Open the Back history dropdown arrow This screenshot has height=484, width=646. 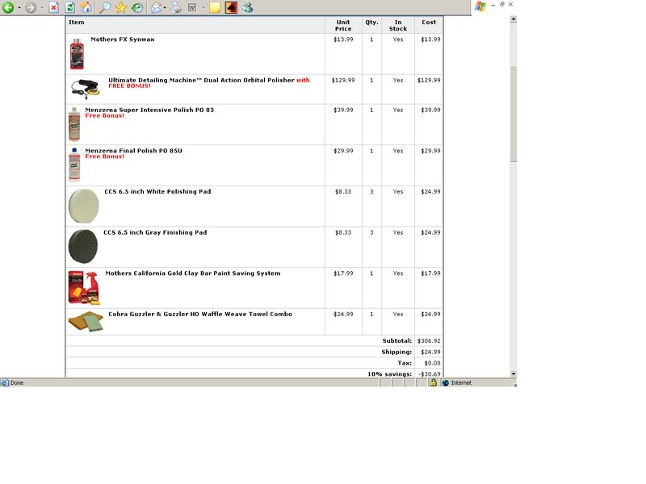pyautogui.click(x=19, y=7)
